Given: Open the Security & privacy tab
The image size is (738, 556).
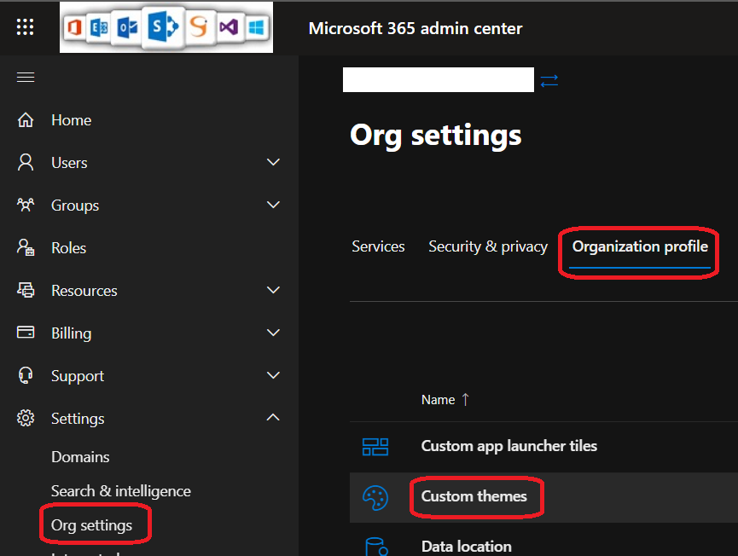Looking at the screenshot, I should pos(487,246).
